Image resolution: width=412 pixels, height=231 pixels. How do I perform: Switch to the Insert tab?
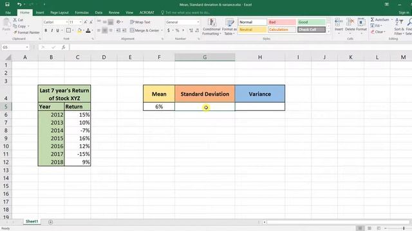click(40, 13)
